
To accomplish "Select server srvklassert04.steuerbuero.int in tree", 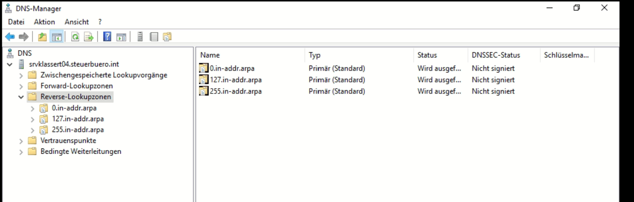I will pos(74,64).
